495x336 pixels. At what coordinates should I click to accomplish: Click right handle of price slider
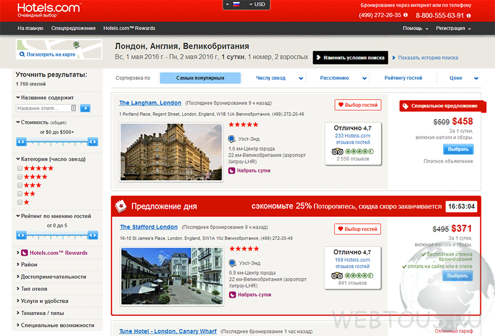pyautogui.click(x=93, y=142)
